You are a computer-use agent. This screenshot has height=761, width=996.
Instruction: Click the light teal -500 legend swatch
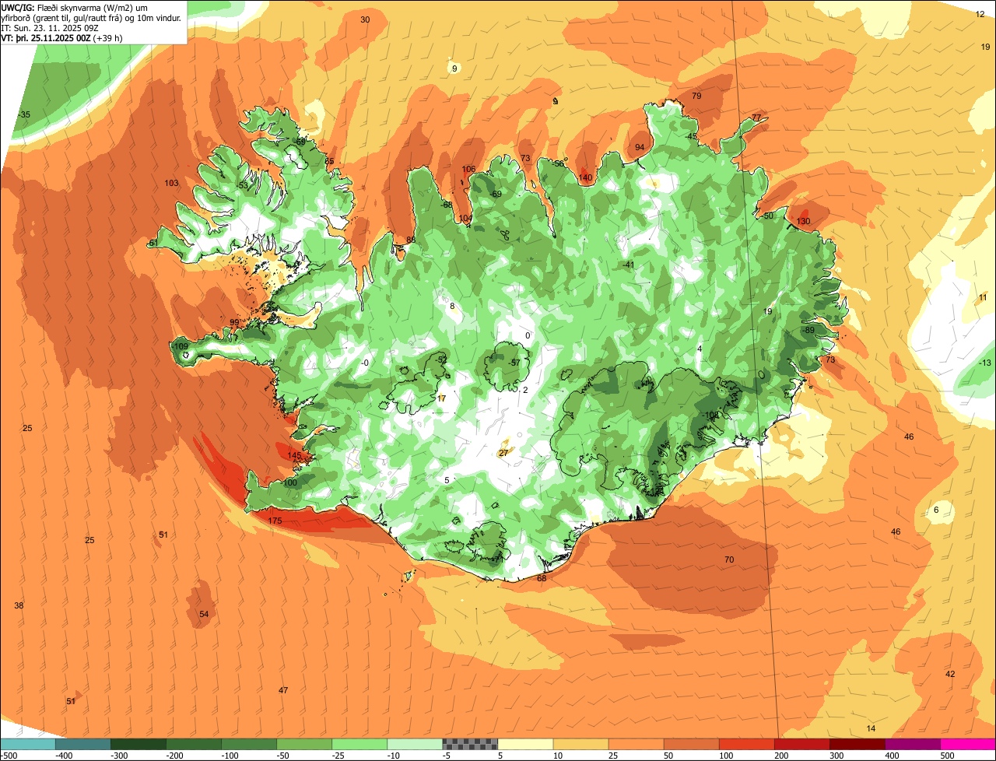[28, 744]
